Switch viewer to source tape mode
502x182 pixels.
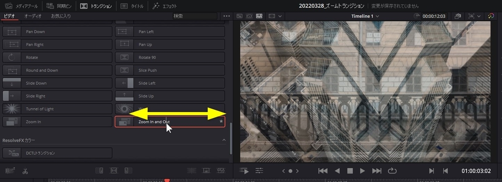pyautogui.click(x=249, y=16)
